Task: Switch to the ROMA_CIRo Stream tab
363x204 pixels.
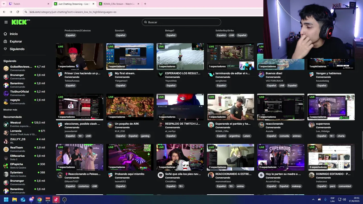Action: [x=119, y=4]
